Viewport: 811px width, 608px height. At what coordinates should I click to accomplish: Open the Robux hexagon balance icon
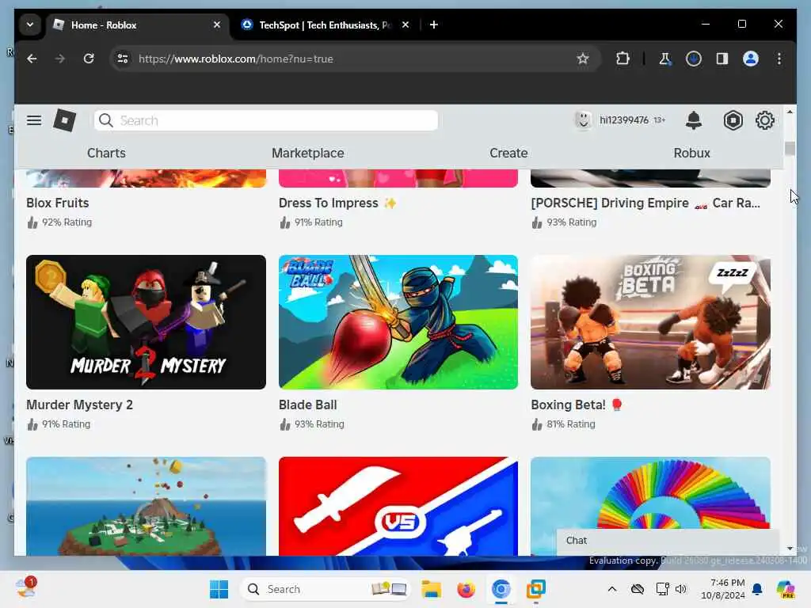coord(733,120)
